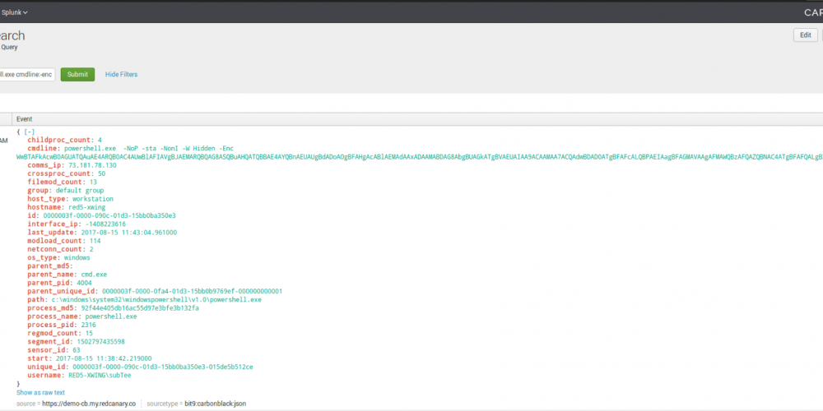This screenshot has height=411, width=823.
Task: Select the sourcetype value bit9:carbonblack:json
Action: click(215, 404)
